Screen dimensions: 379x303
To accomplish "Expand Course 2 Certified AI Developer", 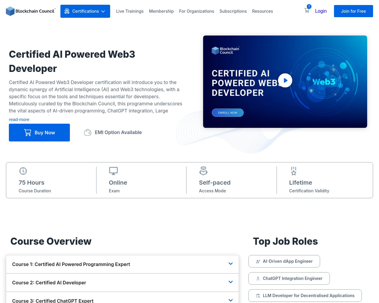I will point(122,283).
